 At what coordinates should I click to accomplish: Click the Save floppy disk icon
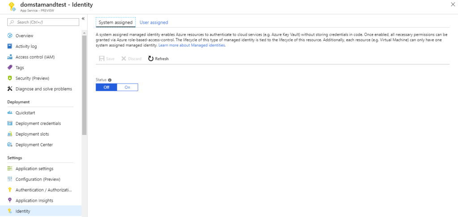[x=102, y=58]
